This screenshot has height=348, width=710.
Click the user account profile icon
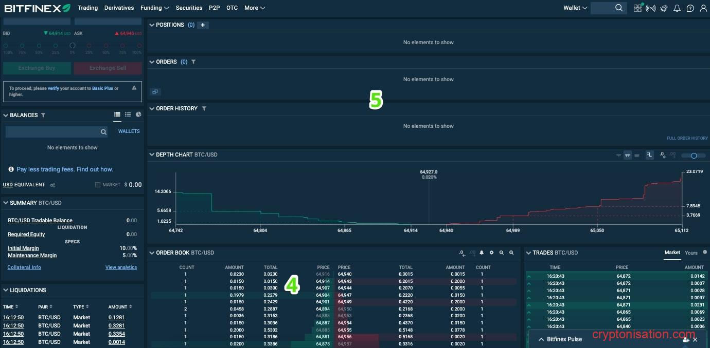(703, 8)
